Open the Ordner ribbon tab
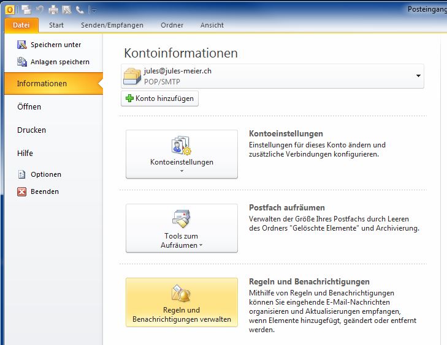The height and width of the screenshot is (345, 447). (x=172, y=25)
